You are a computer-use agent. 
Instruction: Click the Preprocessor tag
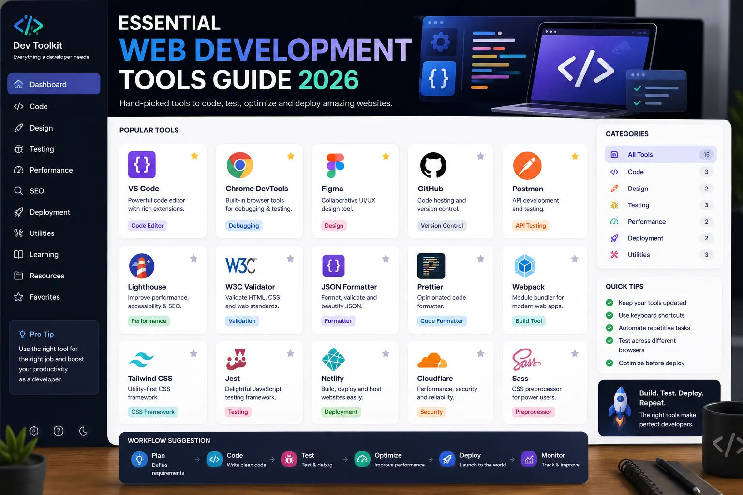click(533, 412)
